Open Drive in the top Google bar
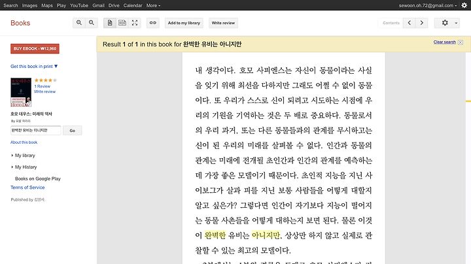This screenshot has width=471, height=264. pyautogui.click(x=114, y=5)
